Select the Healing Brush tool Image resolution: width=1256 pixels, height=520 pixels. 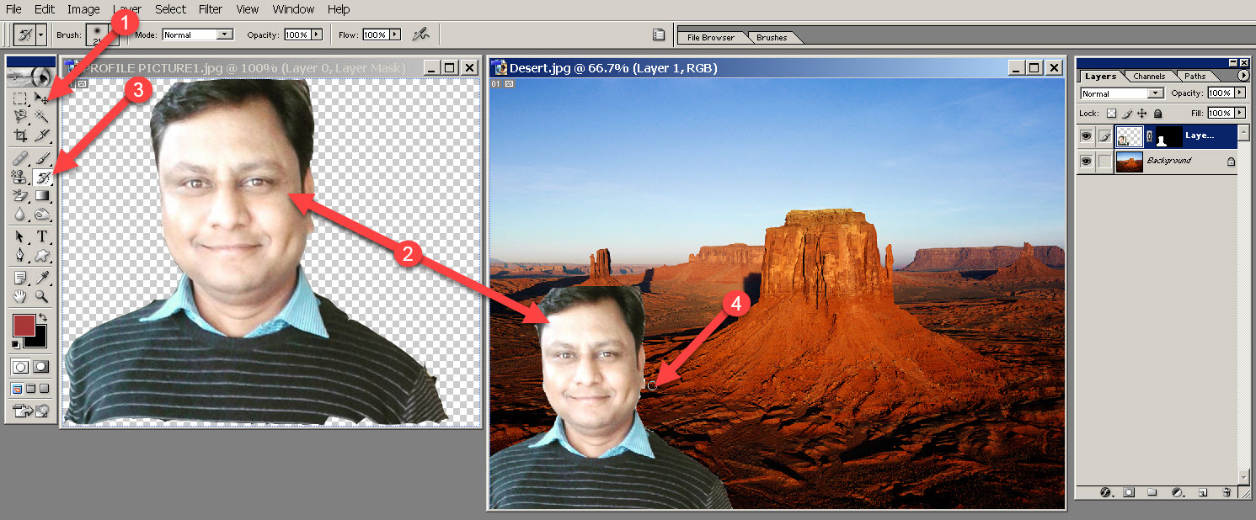pyautogui.click(x=19, y=157)
